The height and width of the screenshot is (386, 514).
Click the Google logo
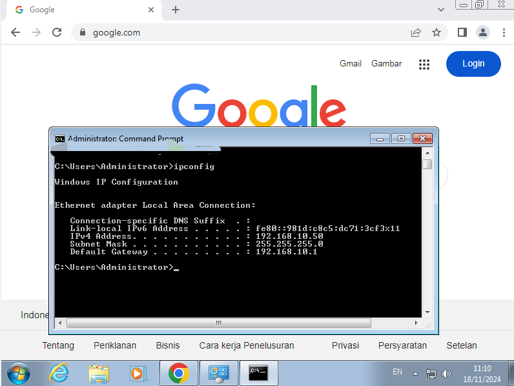tap(259, 105)
